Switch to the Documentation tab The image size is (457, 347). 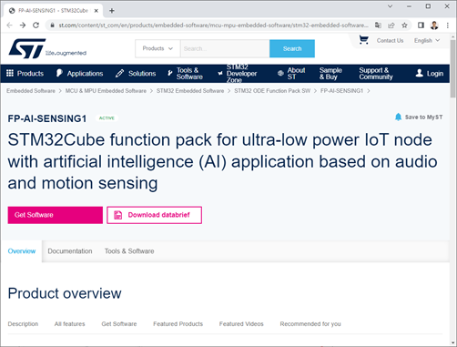(70, 251)
